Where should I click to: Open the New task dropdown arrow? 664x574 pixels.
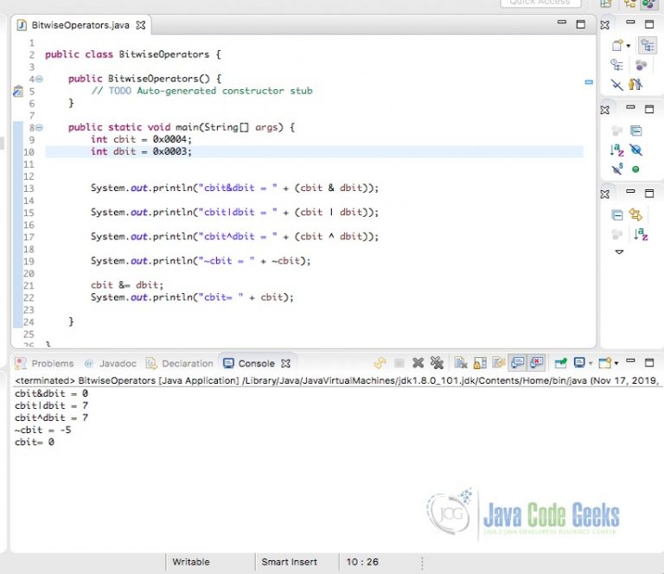(629, 46)
